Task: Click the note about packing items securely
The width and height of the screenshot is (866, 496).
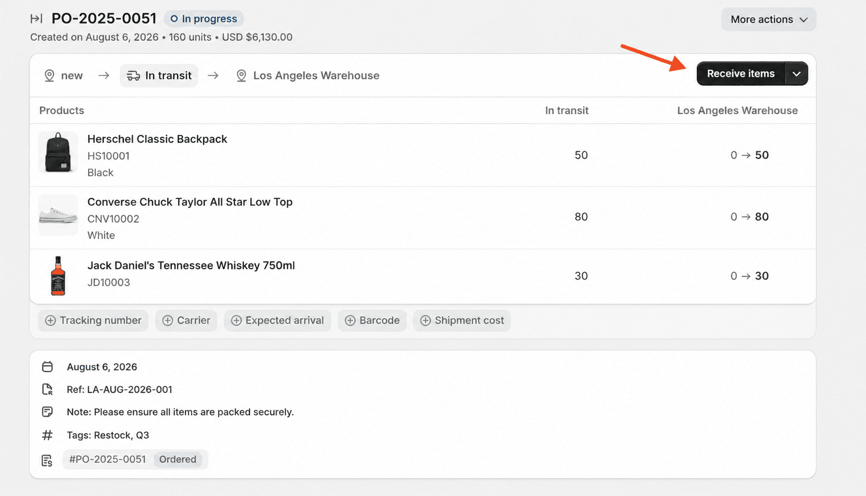Action: point(180,412)
